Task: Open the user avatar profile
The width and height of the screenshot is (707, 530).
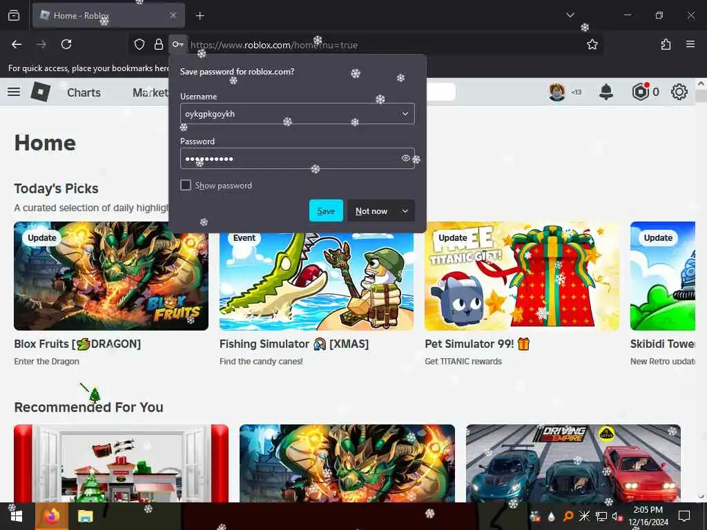Action: click(557, 92)
